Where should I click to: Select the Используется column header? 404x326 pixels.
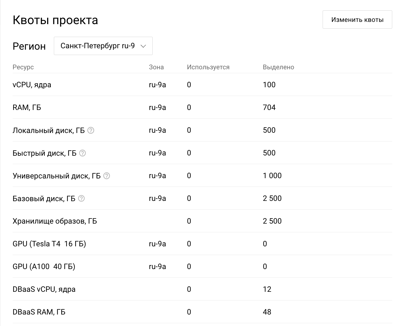pyautogui.click(x=208, y=67)
